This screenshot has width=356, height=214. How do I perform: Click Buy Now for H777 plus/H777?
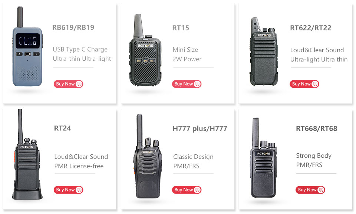(x=187, y=190)
